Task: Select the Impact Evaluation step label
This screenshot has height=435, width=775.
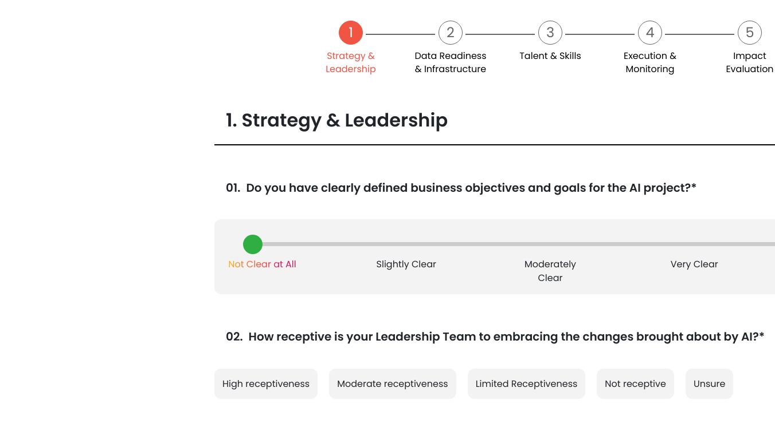Action: (x=750, y=62)
